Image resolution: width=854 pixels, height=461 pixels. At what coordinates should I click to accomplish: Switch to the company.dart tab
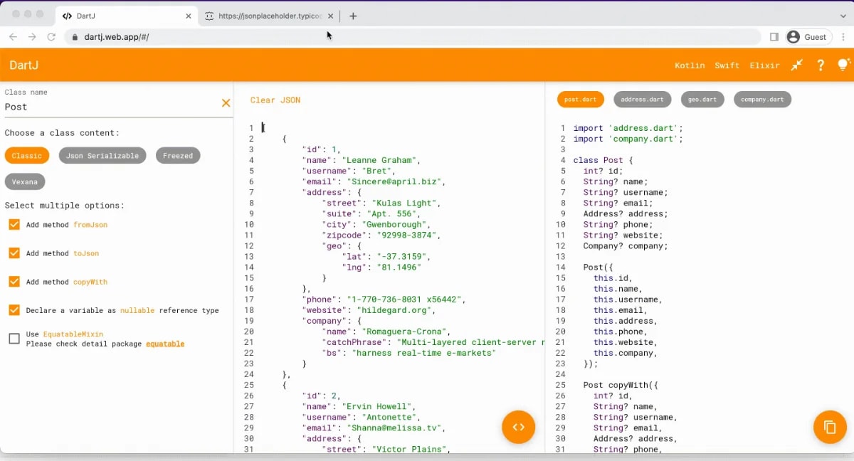coord(762,99)
